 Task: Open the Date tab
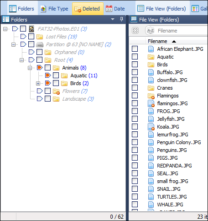pos(115,9)
